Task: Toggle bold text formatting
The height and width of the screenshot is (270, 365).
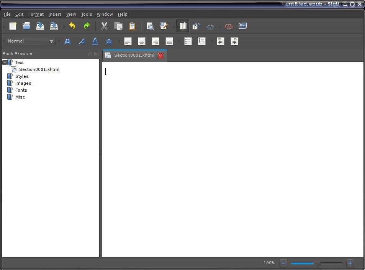Action: click(68, 41)
